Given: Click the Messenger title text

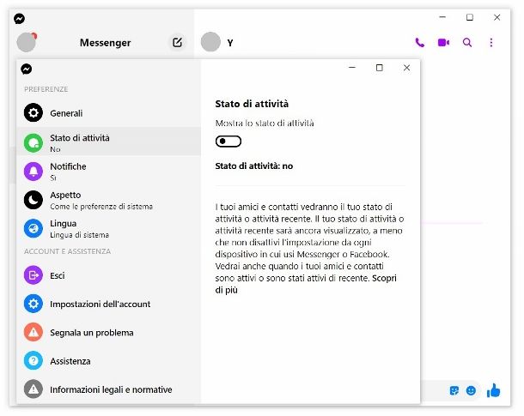Looking at the screenshot, I should pyautogui.click(x=106, y=43).
